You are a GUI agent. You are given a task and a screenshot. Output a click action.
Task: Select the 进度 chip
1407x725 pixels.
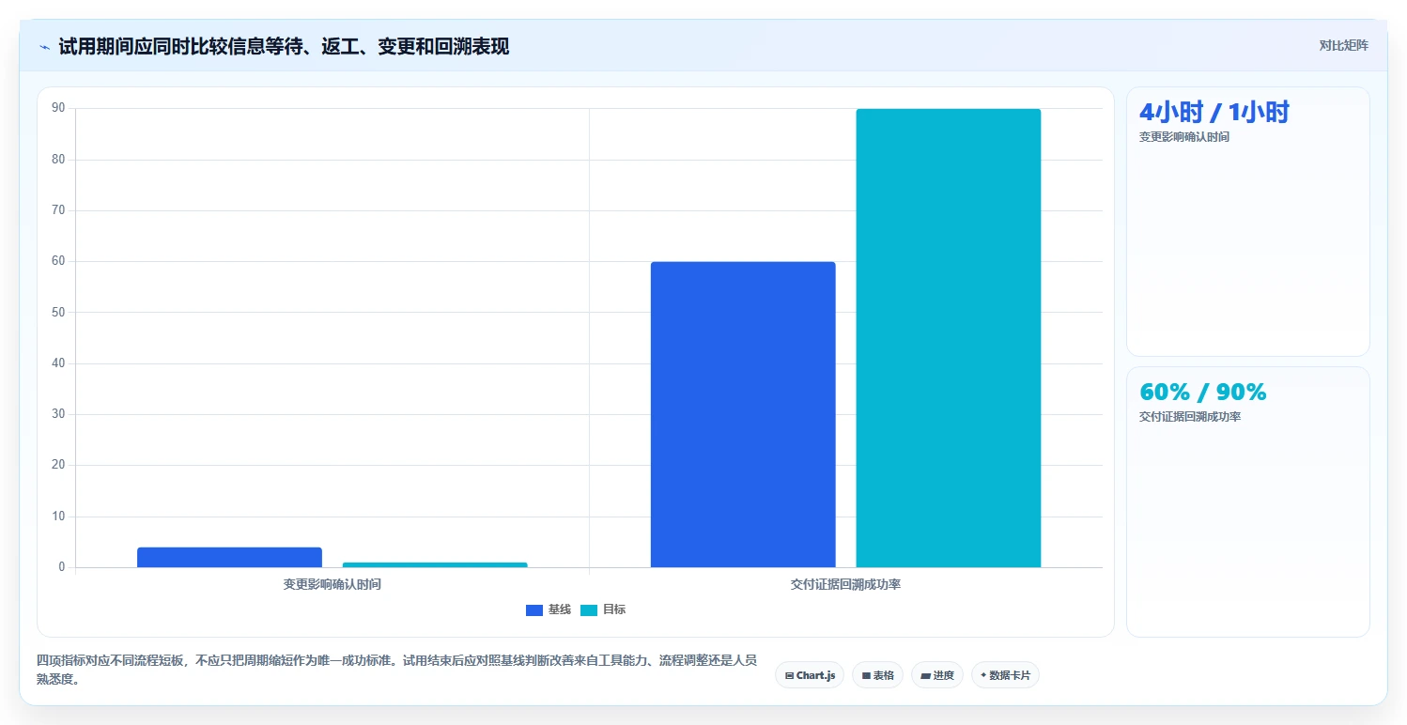point(937,675)
